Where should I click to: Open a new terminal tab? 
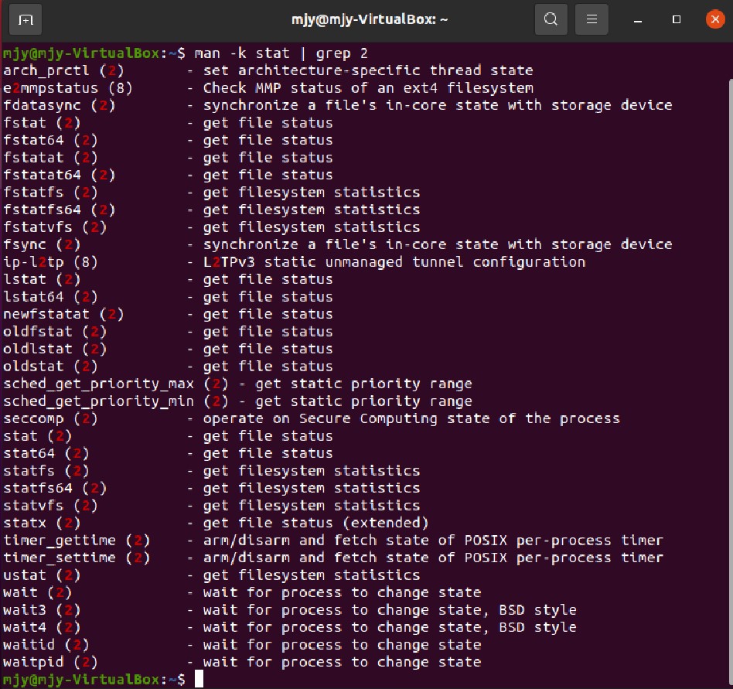[26, 19]
